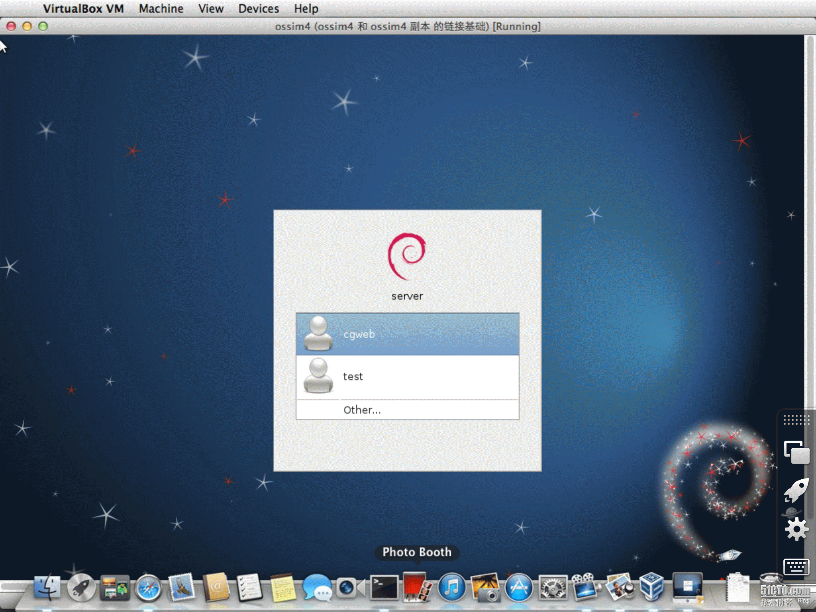
Task: Launch the App Store dock icon
Action: pos(519,587)
